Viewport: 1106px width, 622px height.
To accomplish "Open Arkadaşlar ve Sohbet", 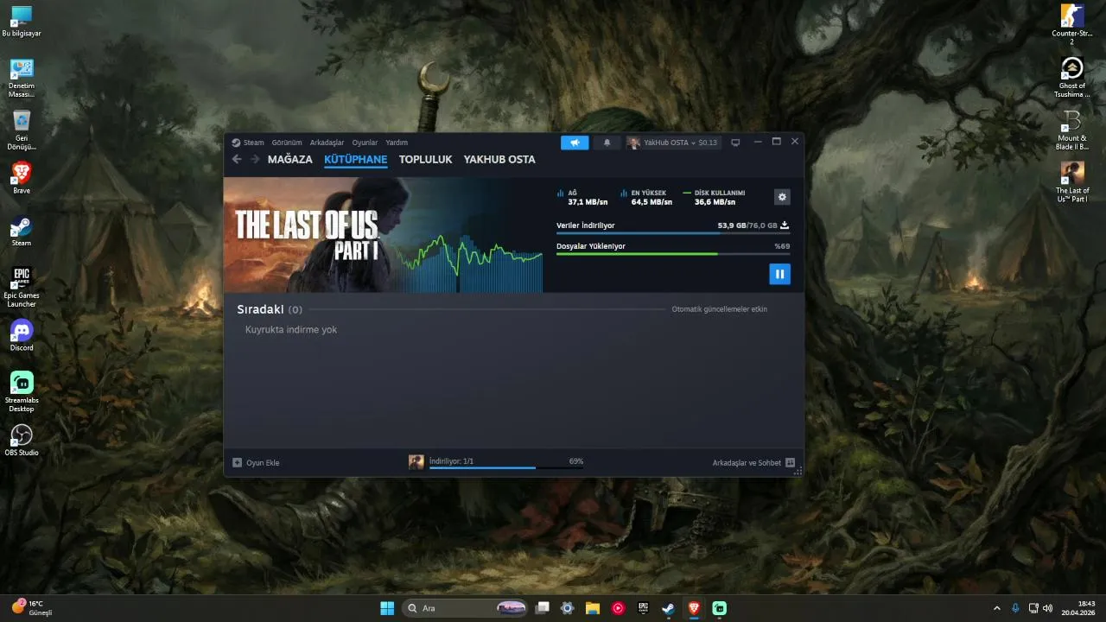I will 753,462.
